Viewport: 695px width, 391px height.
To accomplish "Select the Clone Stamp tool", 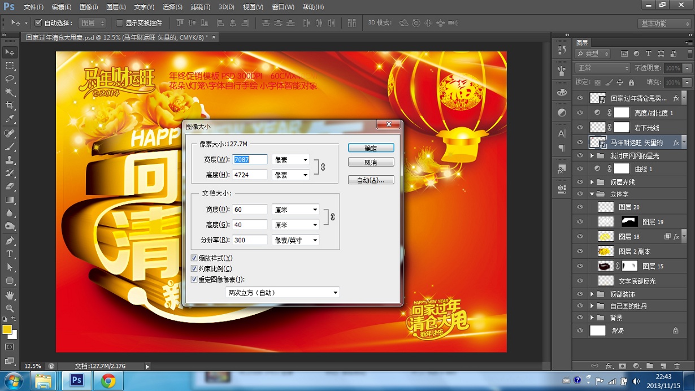I will [10, 160].
